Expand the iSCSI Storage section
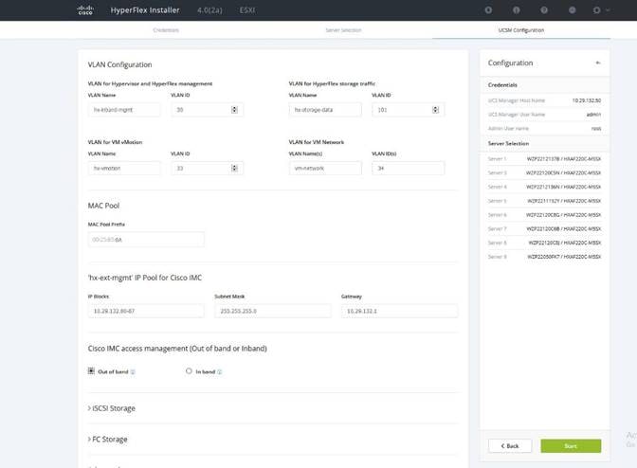 112,408
